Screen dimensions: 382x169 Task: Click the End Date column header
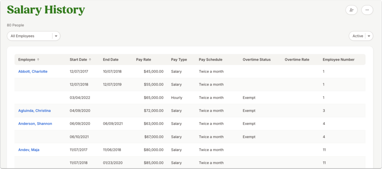point(111,60)
